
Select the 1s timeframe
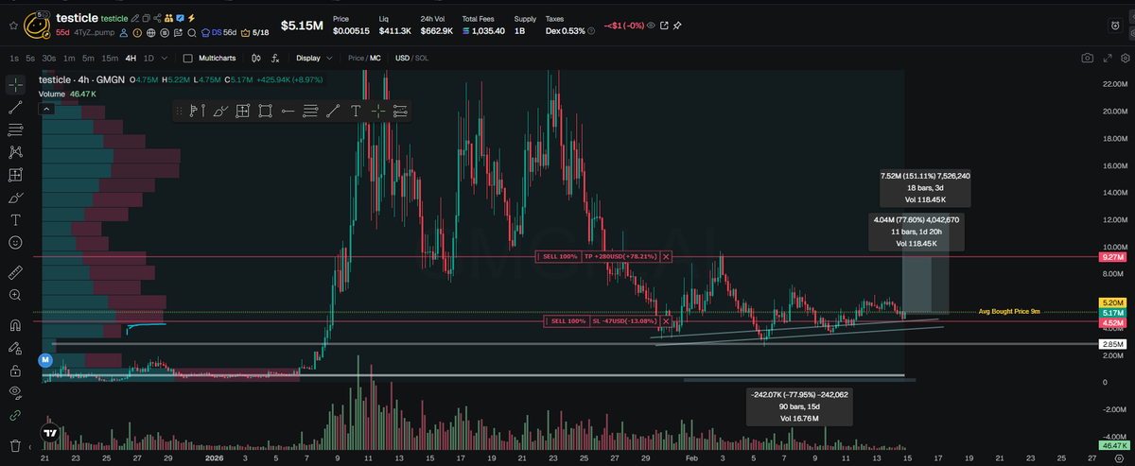point(14,58)
